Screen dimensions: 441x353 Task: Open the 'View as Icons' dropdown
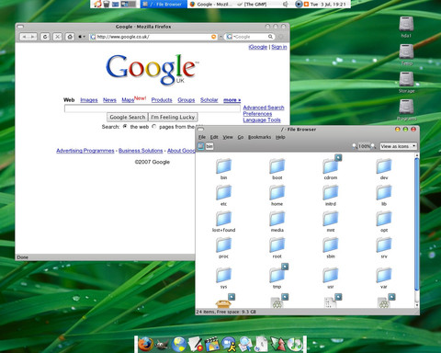point(398,146)
